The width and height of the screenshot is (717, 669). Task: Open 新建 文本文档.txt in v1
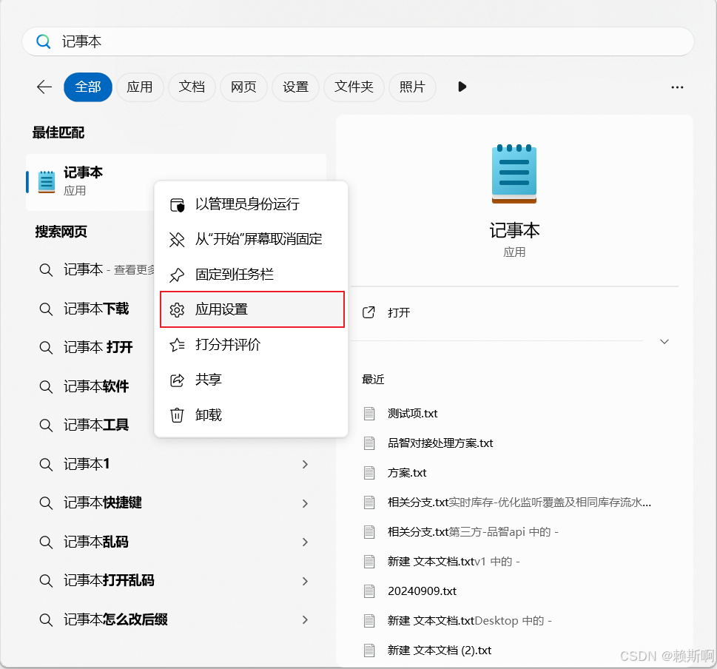[x=454, y=562]
